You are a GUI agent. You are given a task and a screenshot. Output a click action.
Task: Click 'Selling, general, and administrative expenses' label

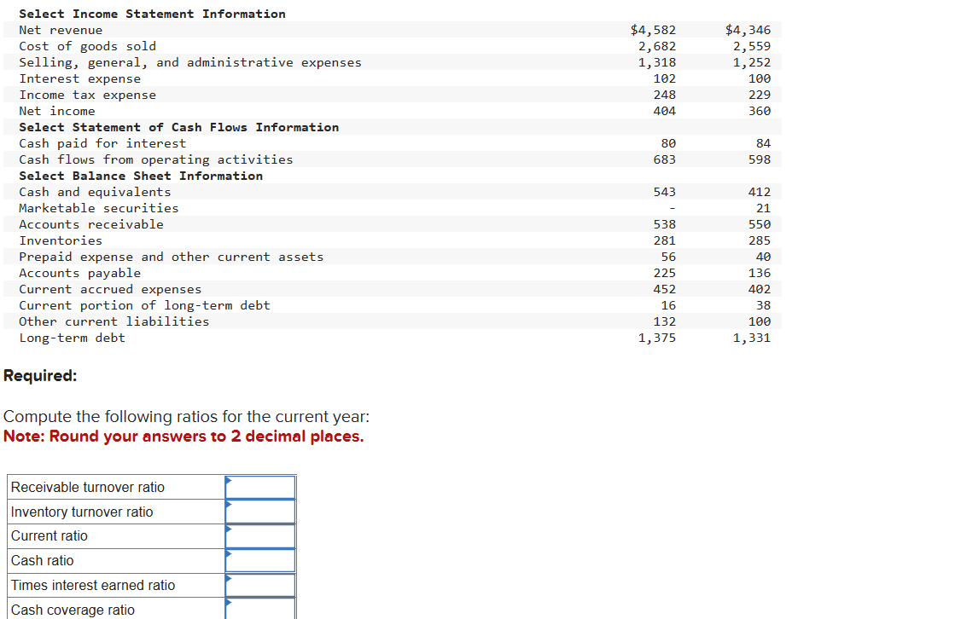point(190,62)
